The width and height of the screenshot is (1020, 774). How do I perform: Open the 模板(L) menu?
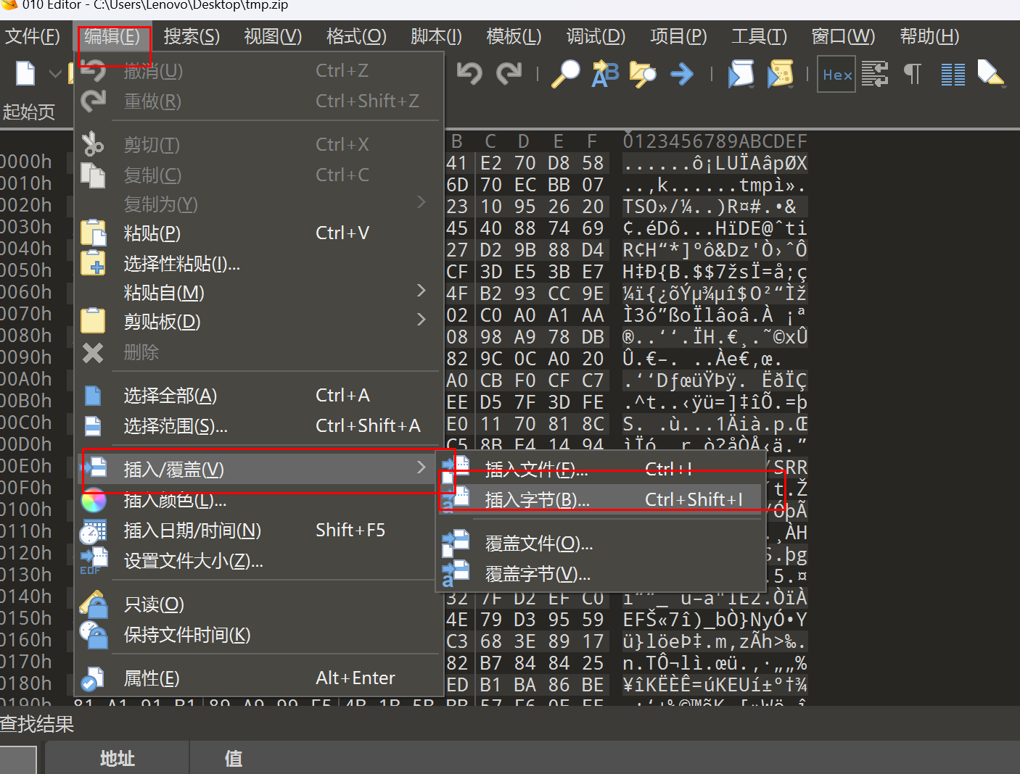tap(514, 36)
